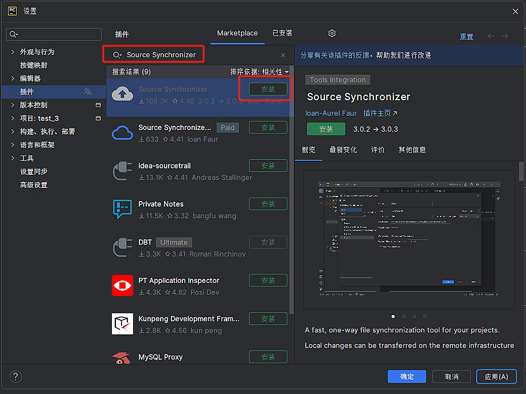Install Source Synchronizer from the results list
The image size is (526, 394).
point(268,89)
